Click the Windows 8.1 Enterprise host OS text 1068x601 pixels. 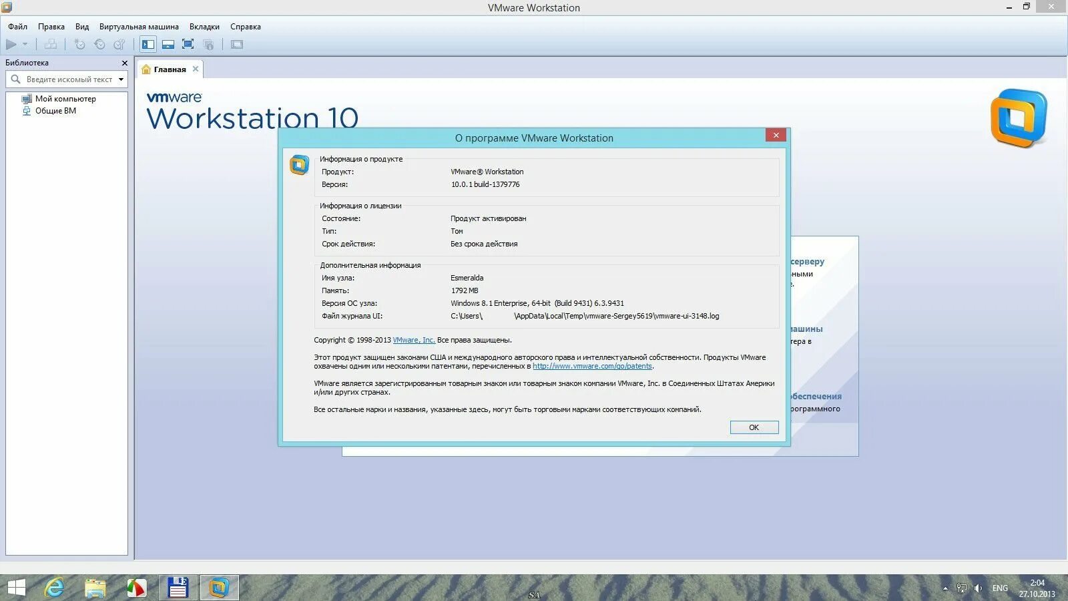[x=537, y=303]
